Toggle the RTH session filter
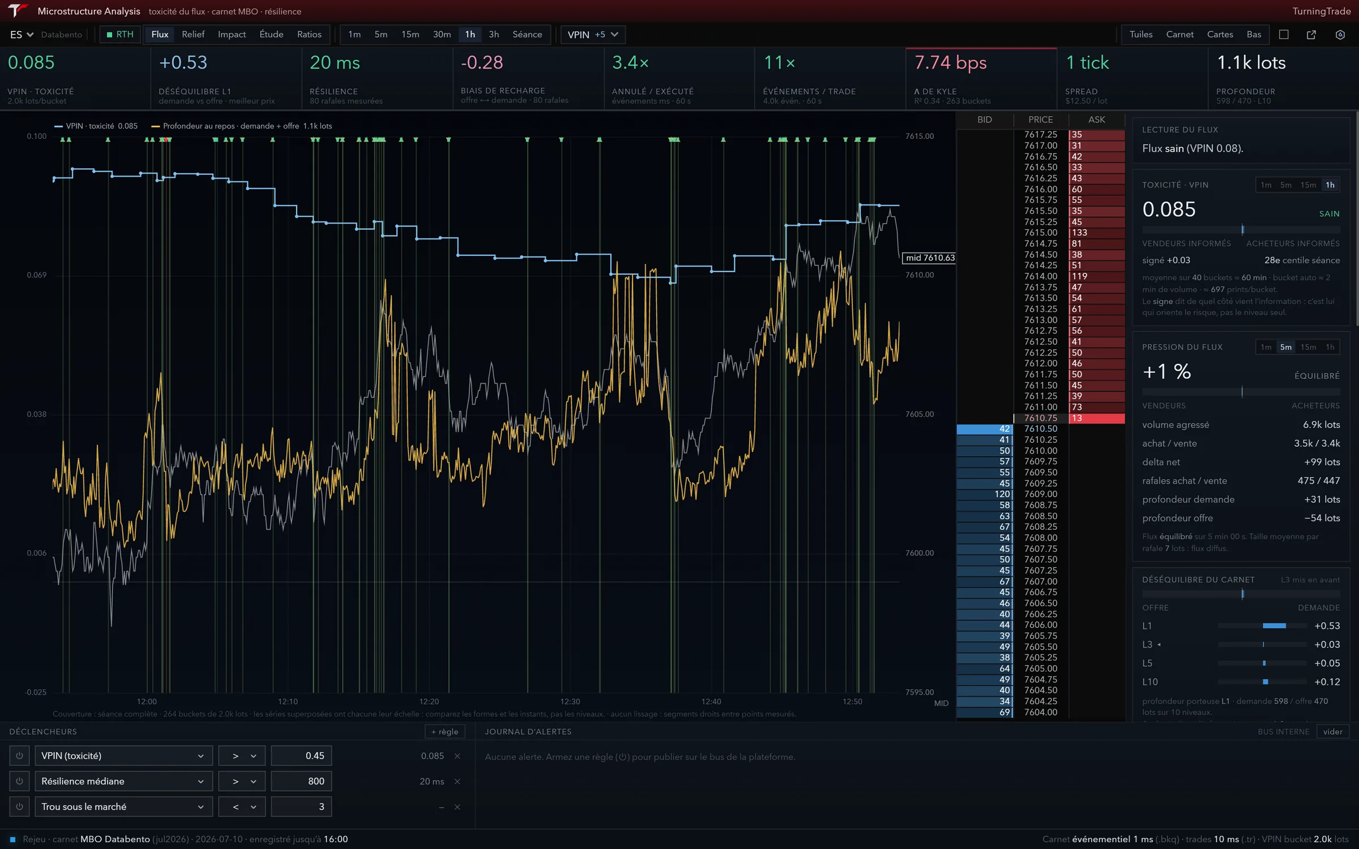Screen dimensions: 1359x849 (120, 35)
